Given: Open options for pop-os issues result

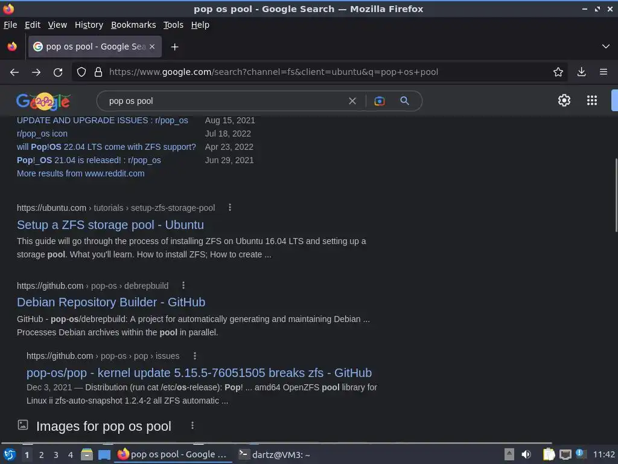Looking at the screenshot, I should pyautogui.click(x=195, y=356).
